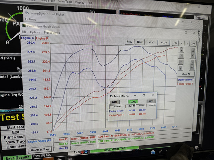Click the green Save Results button
214x160 pixels.
[x=17, y=158]
